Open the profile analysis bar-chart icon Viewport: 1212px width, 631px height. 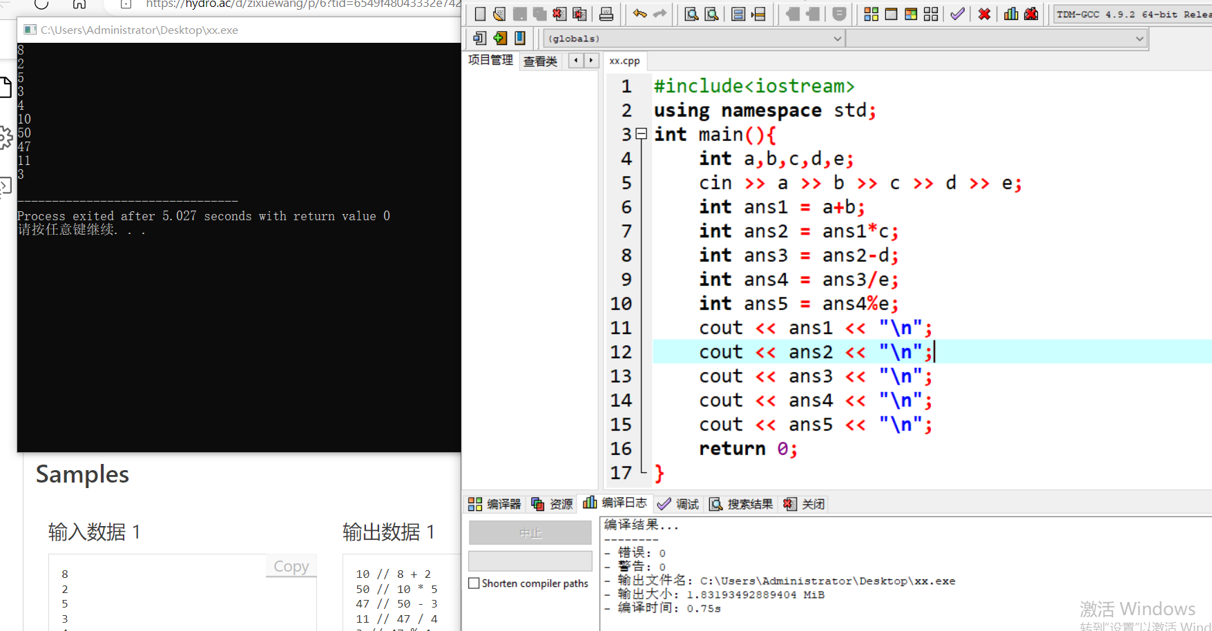[1011, 14]
